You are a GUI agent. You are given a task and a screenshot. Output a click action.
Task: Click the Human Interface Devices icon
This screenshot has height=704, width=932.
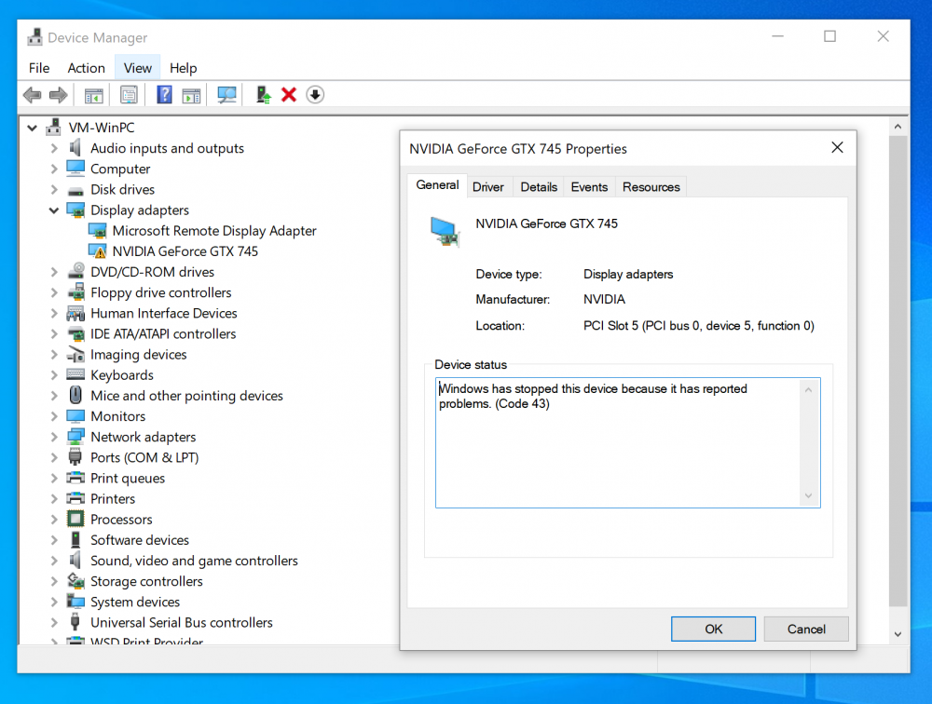click(75, 313)
